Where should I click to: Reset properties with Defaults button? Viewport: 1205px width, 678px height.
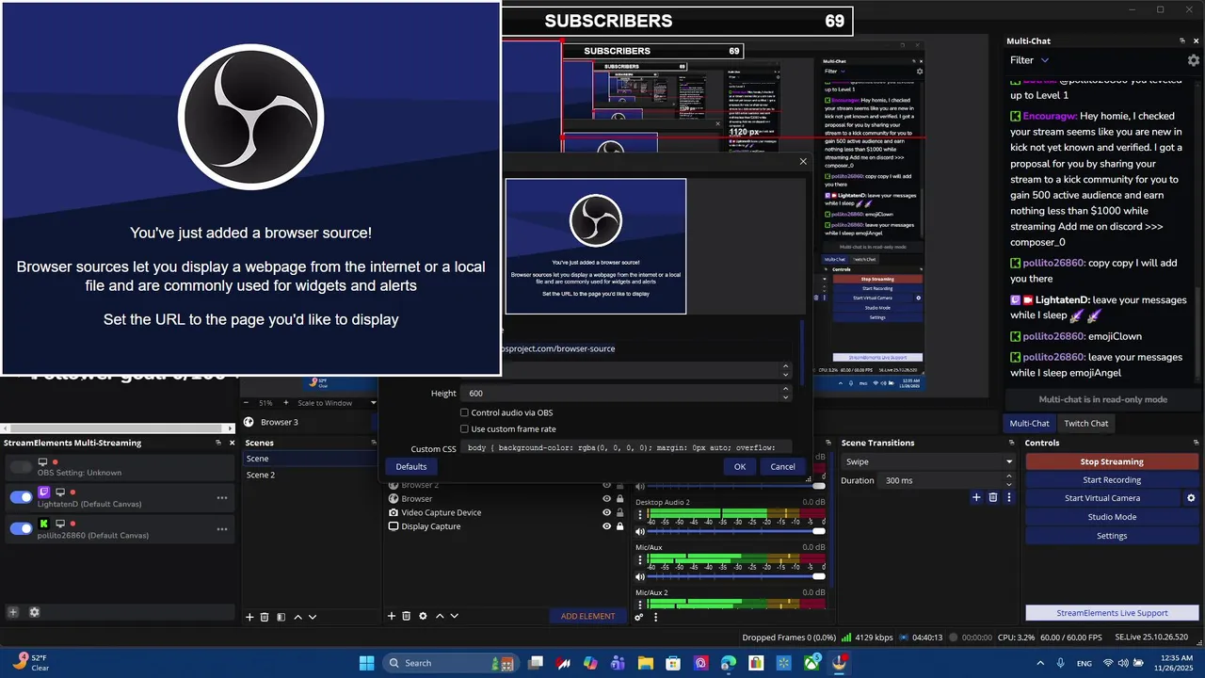point(411,467)
